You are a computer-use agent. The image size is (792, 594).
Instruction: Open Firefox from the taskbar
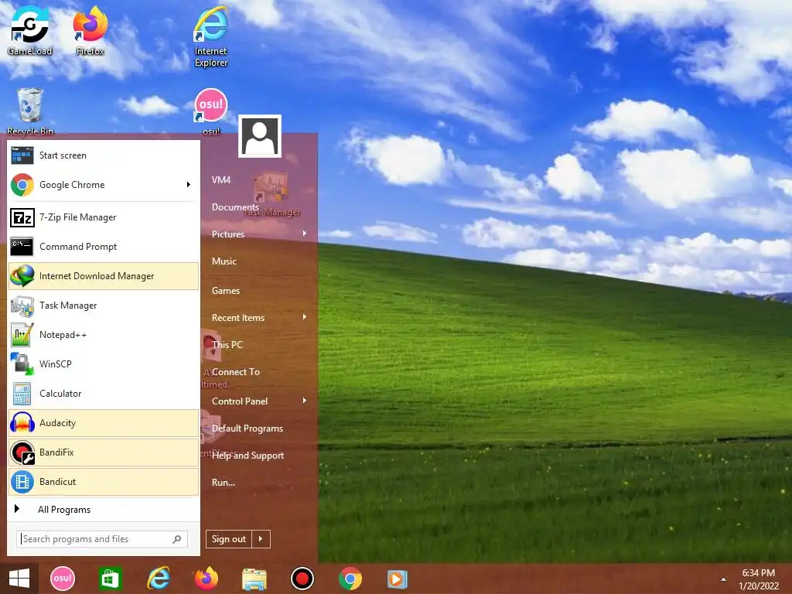click(207, 579)
